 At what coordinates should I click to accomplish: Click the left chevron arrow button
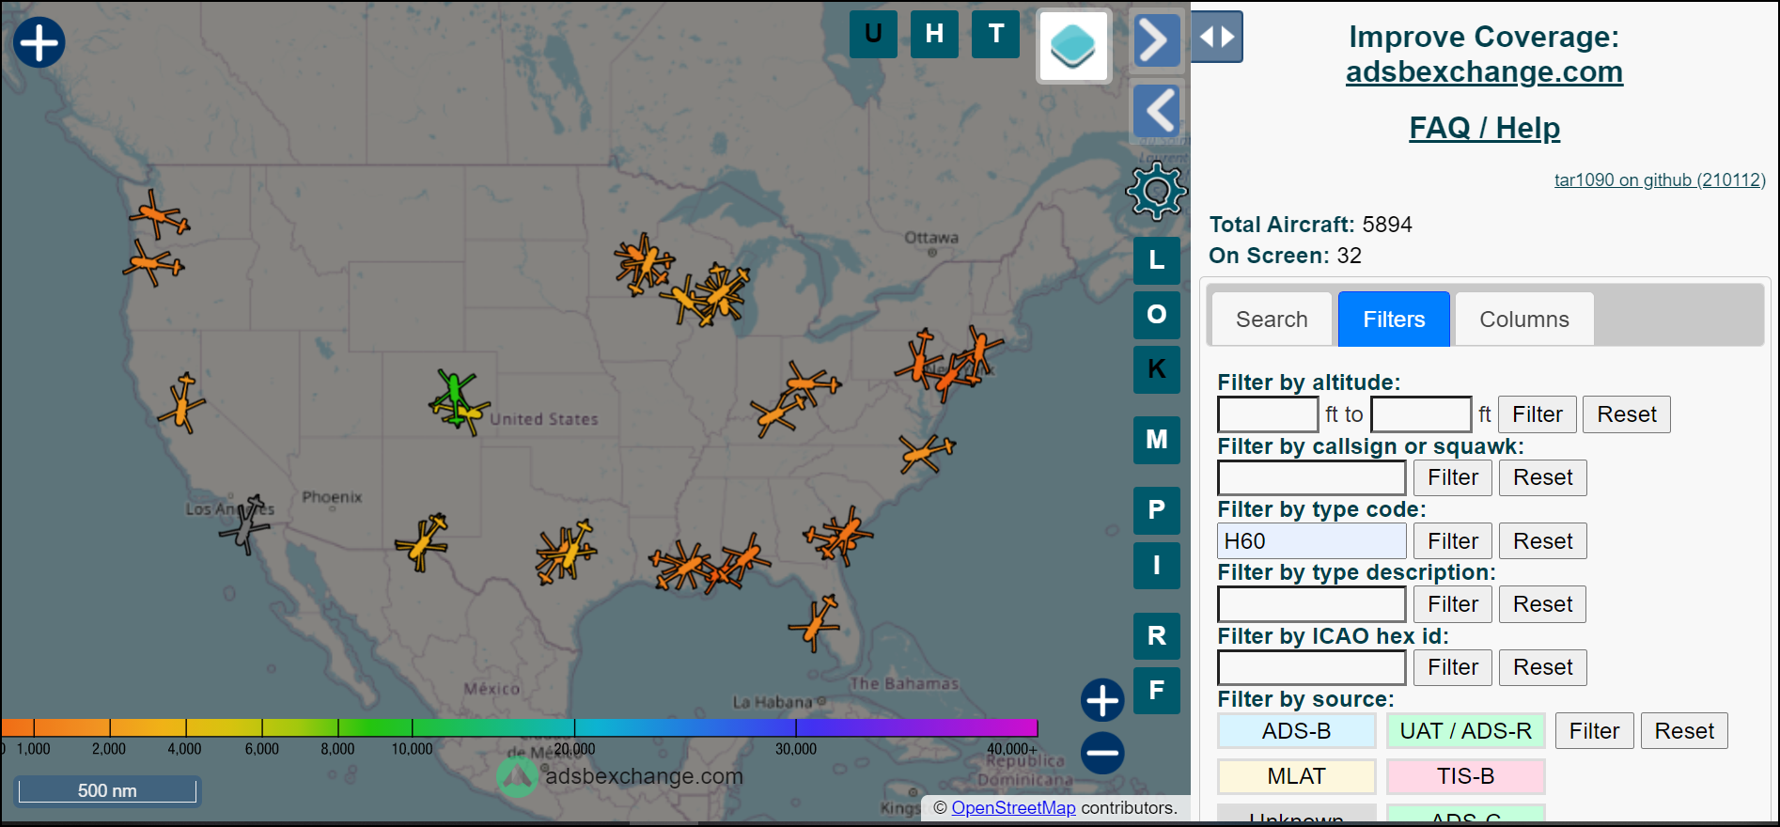(1156, 111)
